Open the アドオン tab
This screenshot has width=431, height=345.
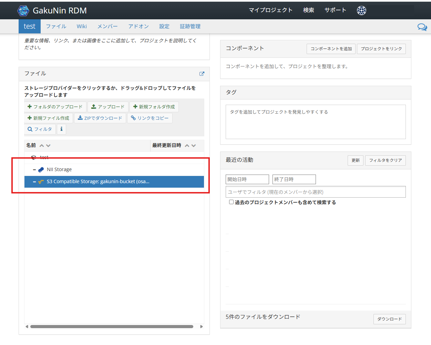[138, 27]
